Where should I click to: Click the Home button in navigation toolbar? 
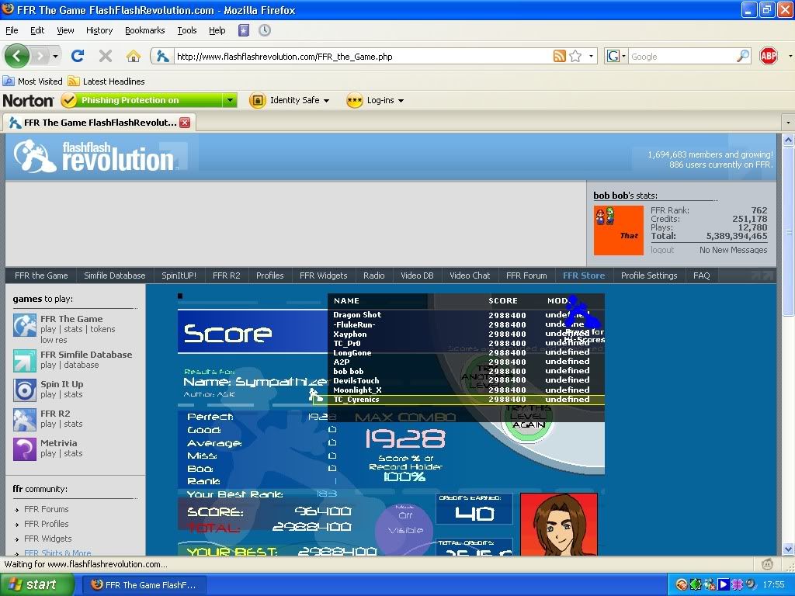(x=134, y=56)
